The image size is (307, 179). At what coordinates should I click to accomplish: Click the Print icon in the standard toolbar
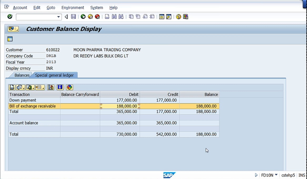click(107, 17)
